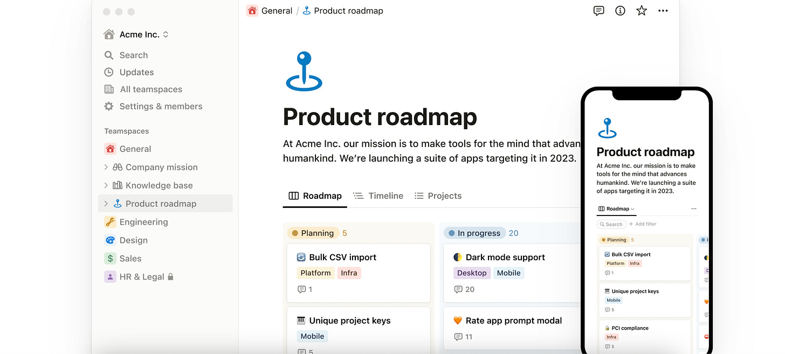Click comment count 11 on Rate app prompt

click(464, 337)
